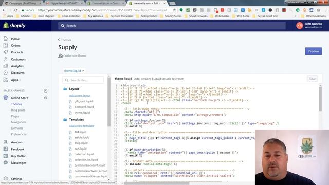Add a sales channel plus icon

[x=46, y=91]
